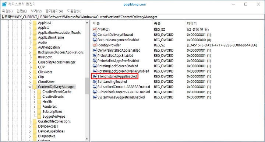Click the registry path address bar
This screenshot has height=142, width=265.
point(132,17)
